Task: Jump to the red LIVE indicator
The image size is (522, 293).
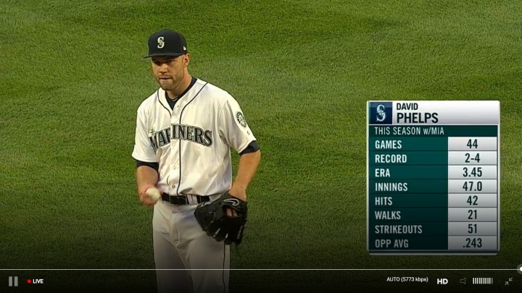Action: coord(36,281)
